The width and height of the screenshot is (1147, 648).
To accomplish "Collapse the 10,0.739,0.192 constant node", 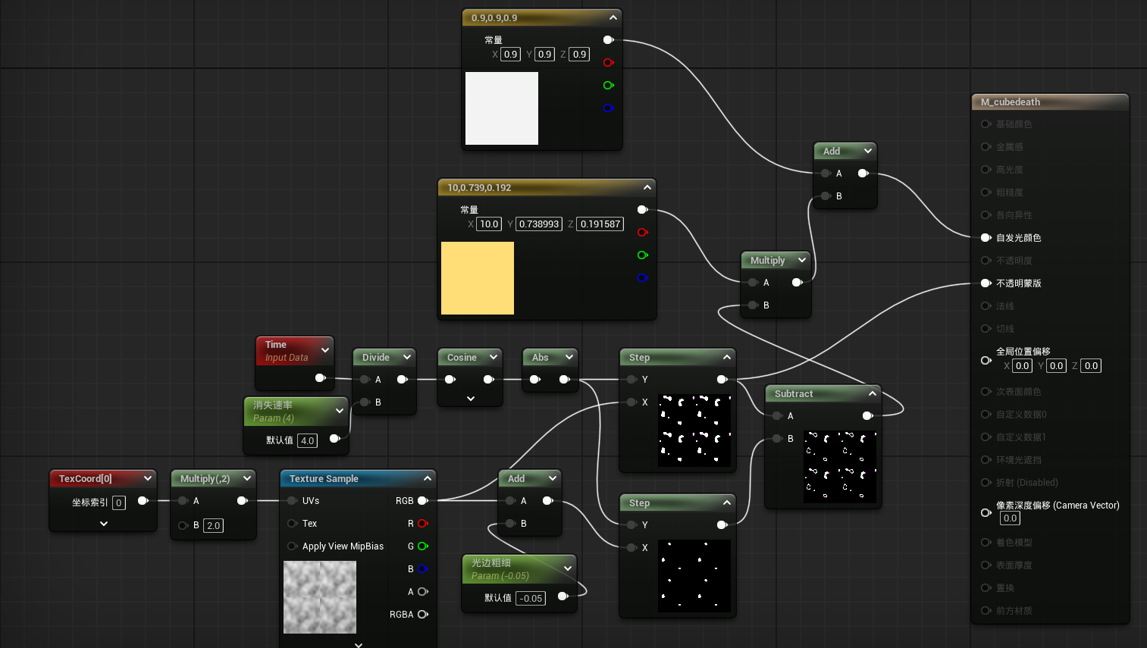I will 647,187.
